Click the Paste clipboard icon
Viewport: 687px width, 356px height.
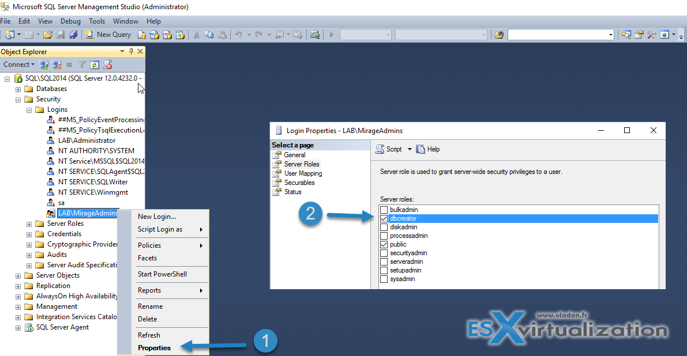222,35
